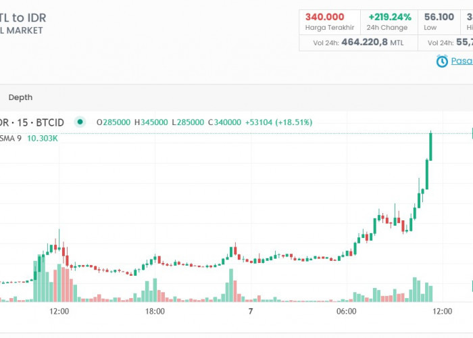Click the 56.100 Low value

click(439, 17)
